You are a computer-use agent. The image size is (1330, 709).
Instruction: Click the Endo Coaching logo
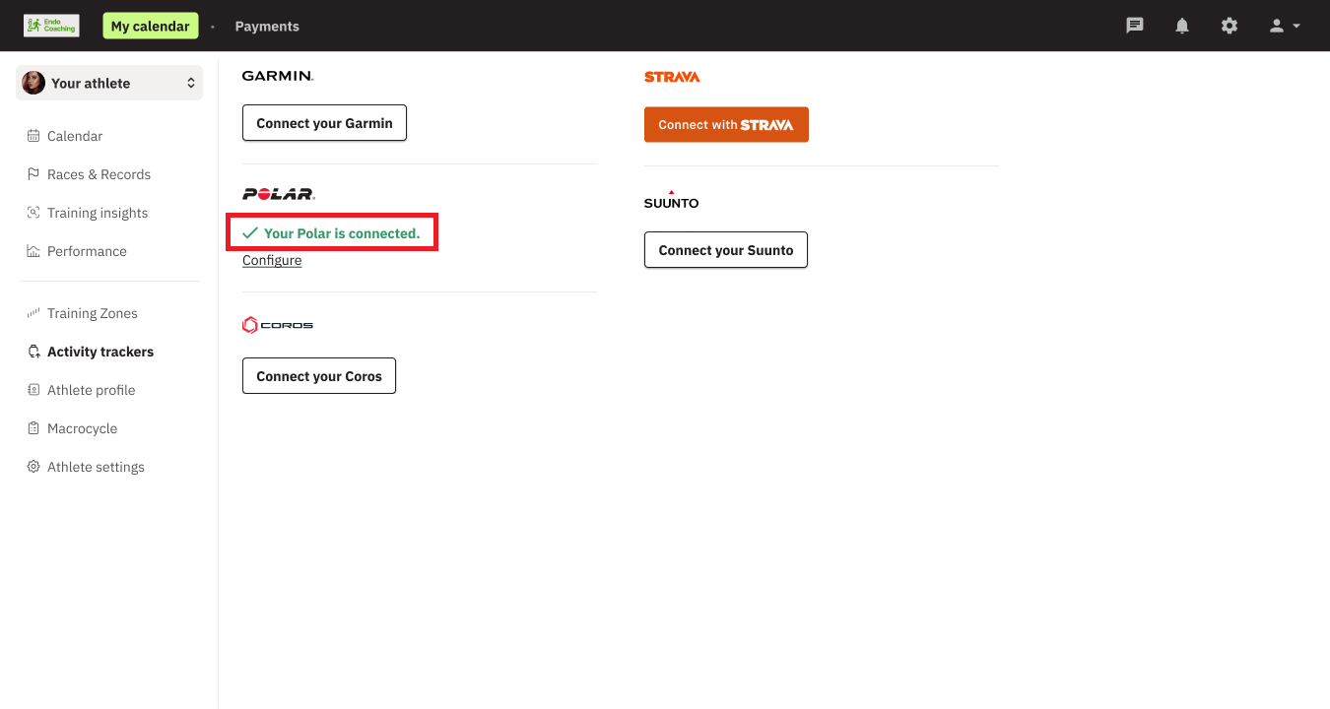point(51,26)
